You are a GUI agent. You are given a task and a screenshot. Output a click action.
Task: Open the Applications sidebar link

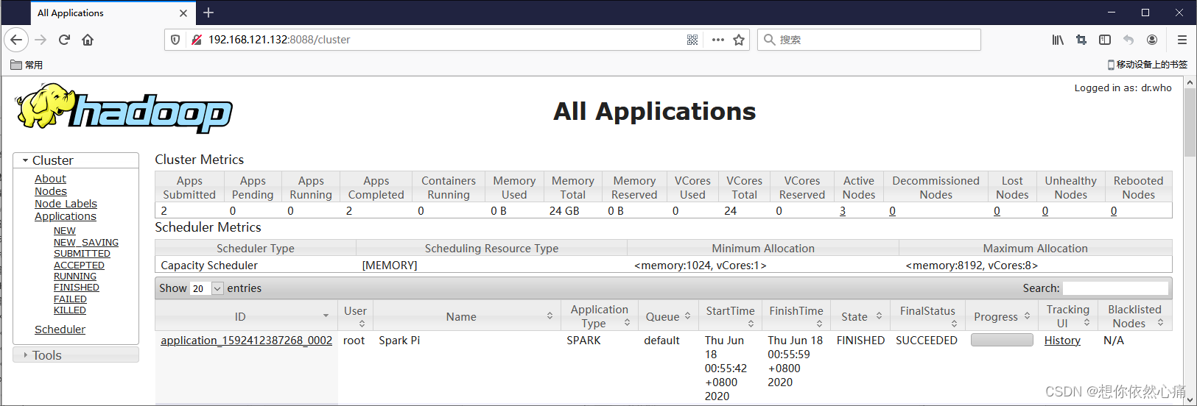click(x=66, y=216)
